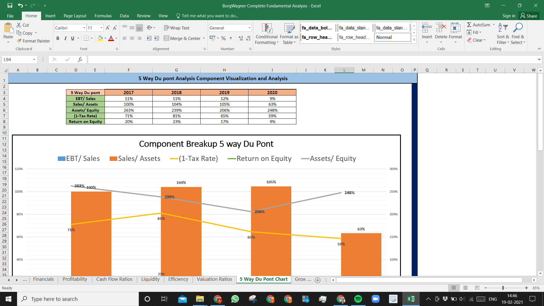Screen dimensions: 544x306
Task: Toggle Bold formatting
Action: click(x=58, y=38)
